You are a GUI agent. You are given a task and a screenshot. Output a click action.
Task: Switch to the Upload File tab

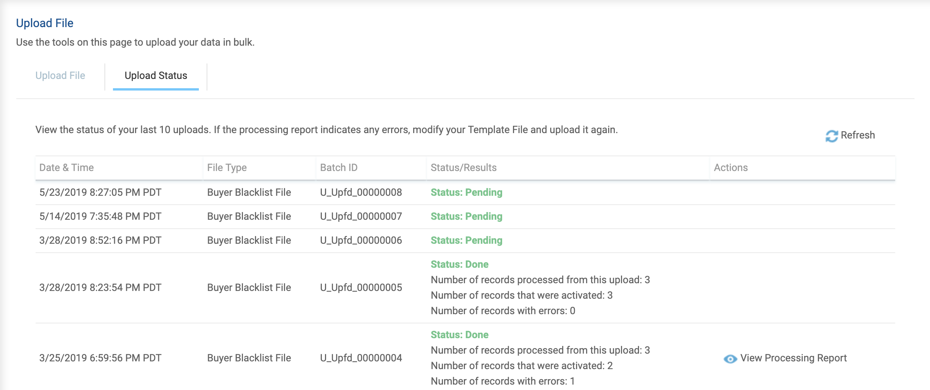(60, 75)
